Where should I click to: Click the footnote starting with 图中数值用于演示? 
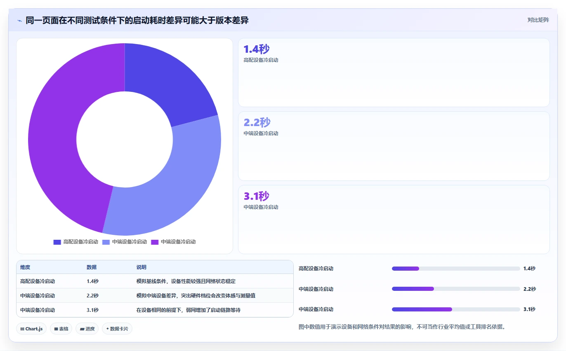(x=402, y=327)
